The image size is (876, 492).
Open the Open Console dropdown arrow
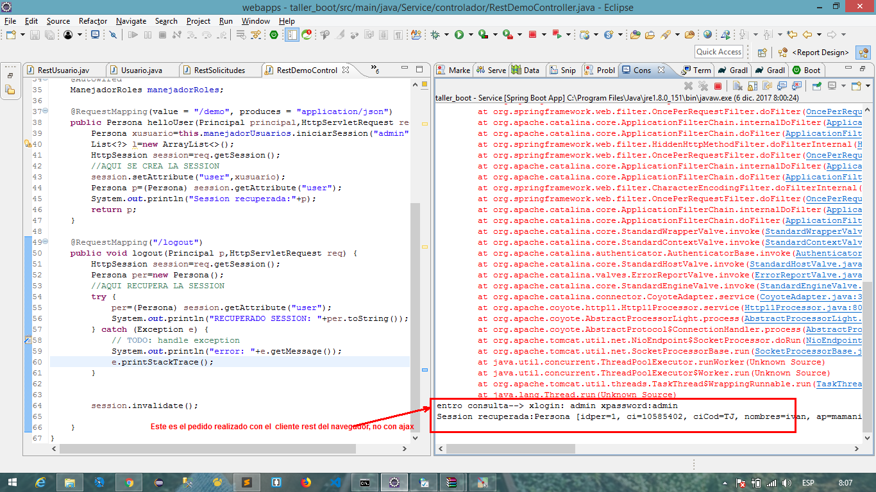pyautogui.click(x=868, y=86)
